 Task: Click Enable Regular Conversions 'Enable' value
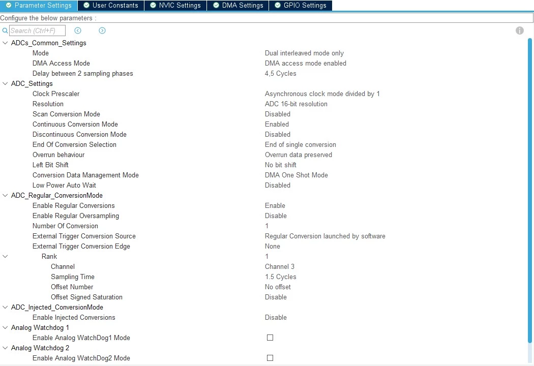(x=275, y=206)
